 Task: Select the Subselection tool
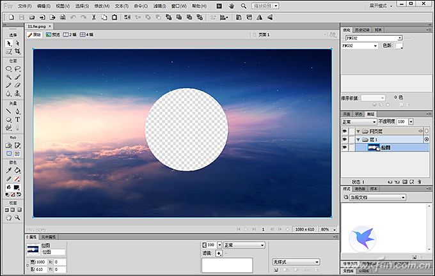17,43
